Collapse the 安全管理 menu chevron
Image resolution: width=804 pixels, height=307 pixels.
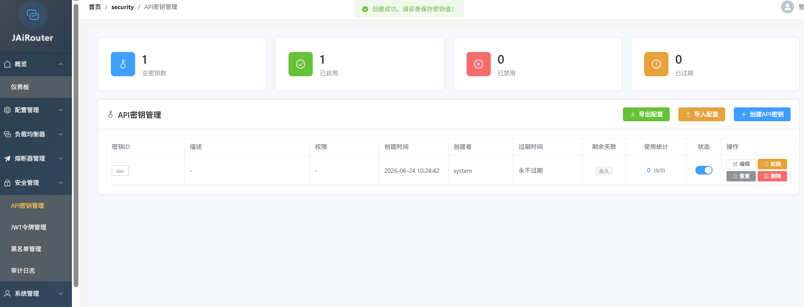coord(61,183)
